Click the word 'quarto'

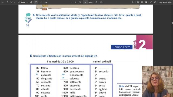[x=102, y=78]
